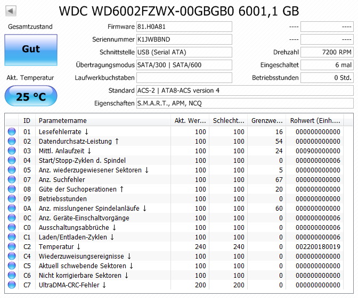Click the Standard field ACS-2 | ATA8-ACS
Viewport: 358px width, 298px height.
(245, 90)
